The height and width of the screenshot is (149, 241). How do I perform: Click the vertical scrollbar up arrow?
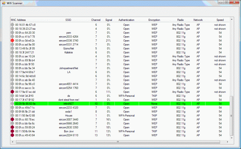click(x=232, y=19)
